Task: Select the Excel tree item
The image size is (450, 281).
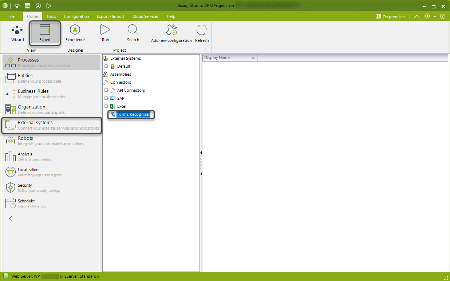Action: coord(122,106)
